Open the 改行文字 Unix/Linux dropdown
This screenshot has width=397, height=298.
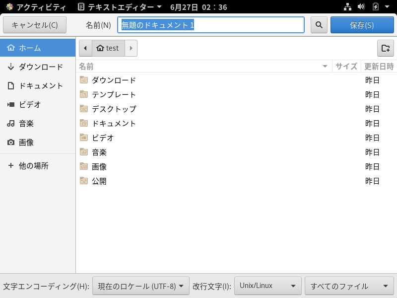[267, 286]
